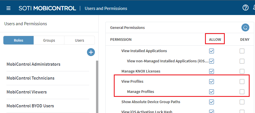
Task: Click the General Permissions panel header
Action: point(180,27)
